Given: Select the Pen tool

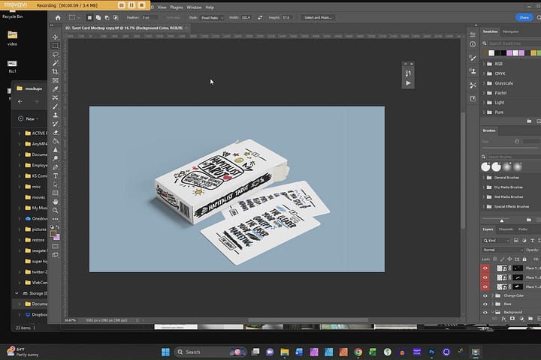Looking at the screenshot, I should (x=55, y=167).
